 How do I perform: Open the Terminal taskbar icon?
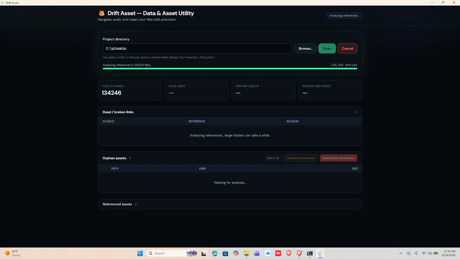coord(310,253)
